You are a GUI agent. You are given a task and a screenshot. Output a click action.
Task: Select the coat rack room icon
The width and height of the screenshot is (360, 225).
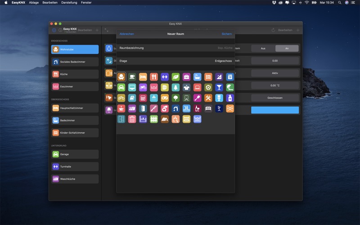click(x=219, y=108)
